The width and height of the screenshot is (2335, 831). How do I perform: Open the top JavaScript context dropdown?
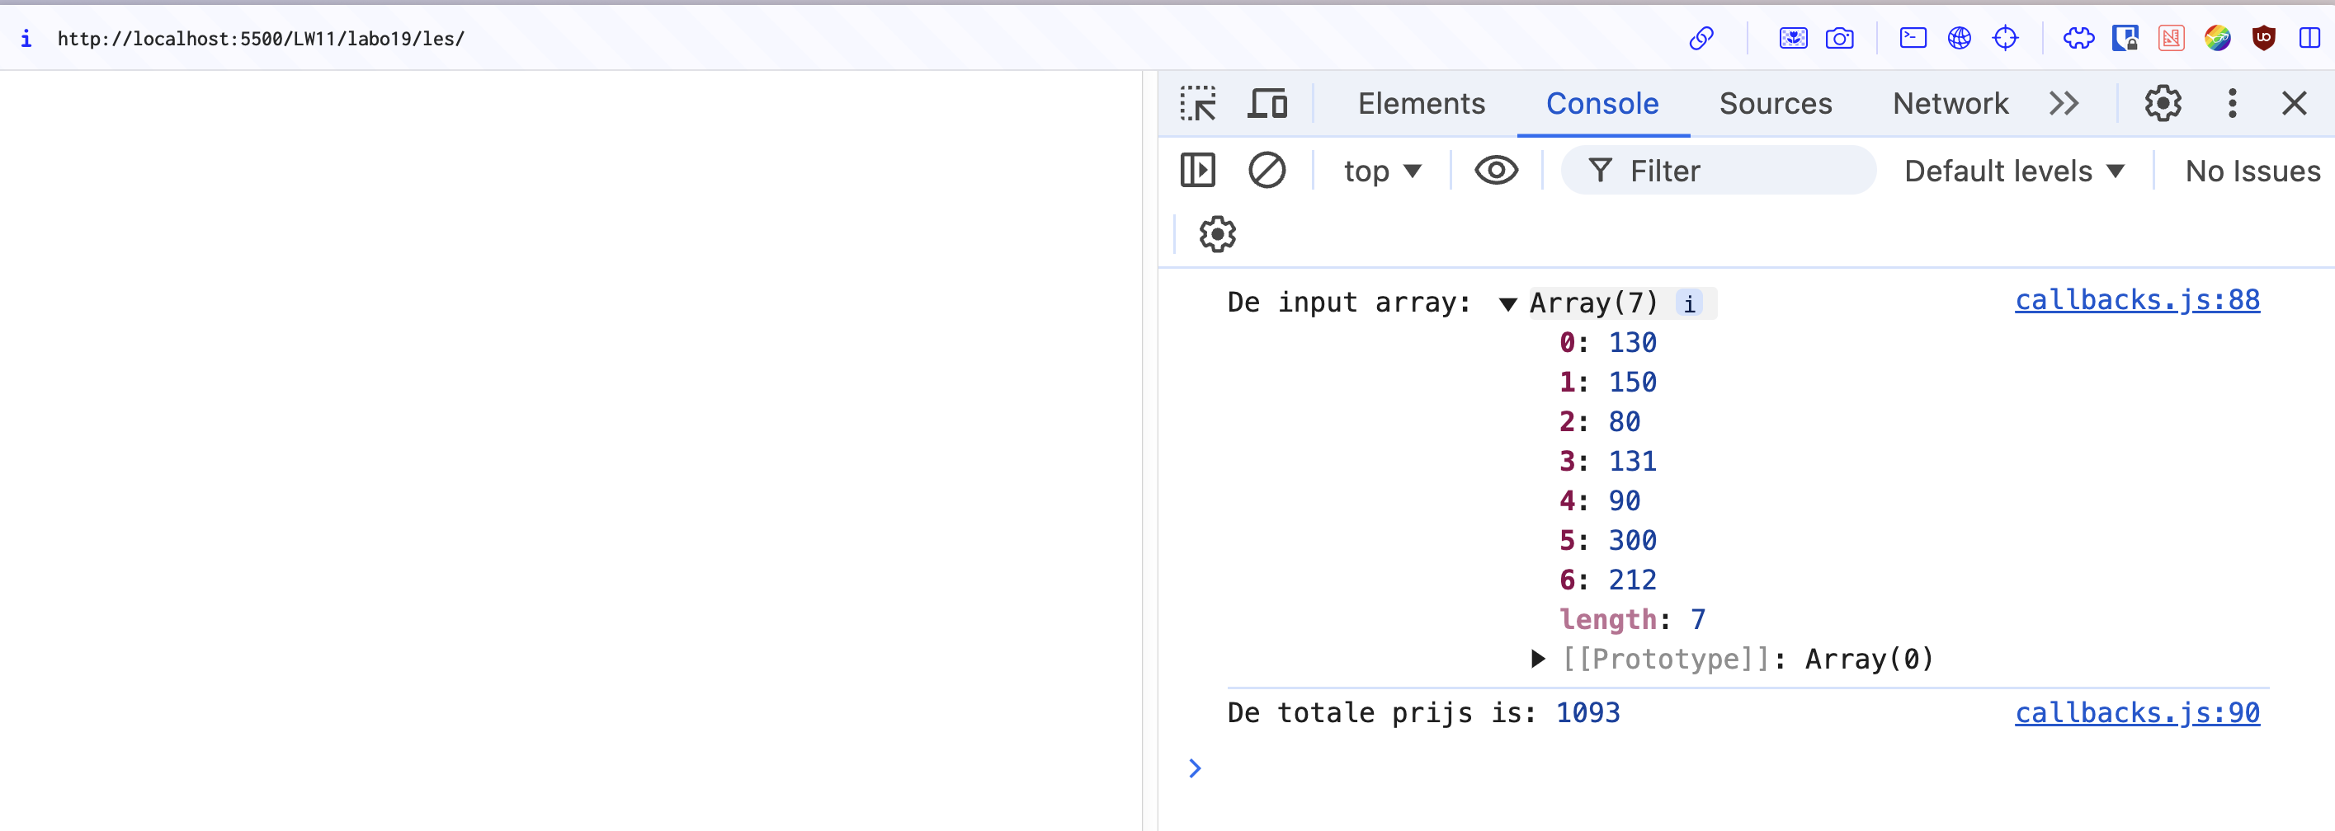click(x=1382, y=171)
